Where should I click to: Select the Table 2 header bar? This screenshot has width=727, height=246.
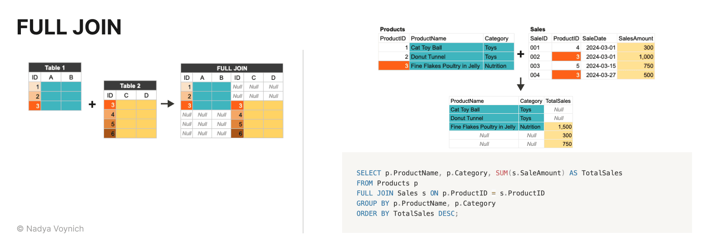[x=130, y=86]
